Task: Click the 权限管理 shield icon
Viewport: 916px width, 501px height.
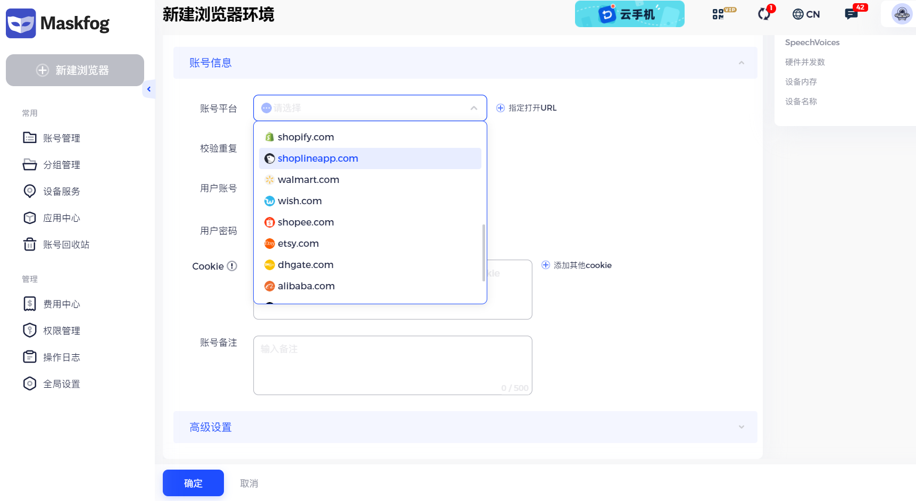Action: point(30,330)
